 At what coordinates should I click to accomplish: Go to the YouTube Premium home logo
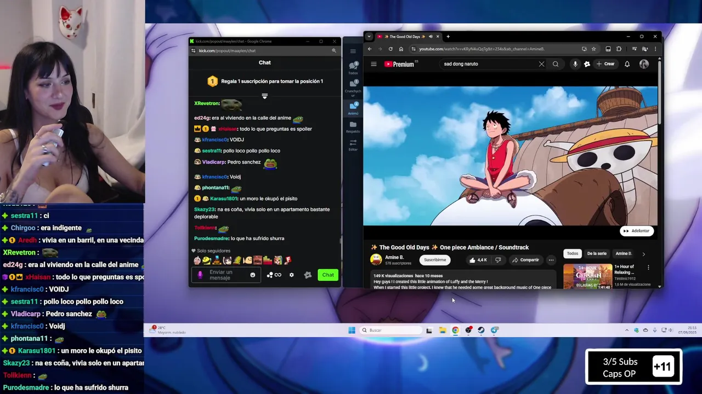coord(400,64)
